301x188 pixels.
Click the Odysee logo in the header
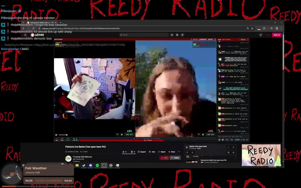pos(38,35)
